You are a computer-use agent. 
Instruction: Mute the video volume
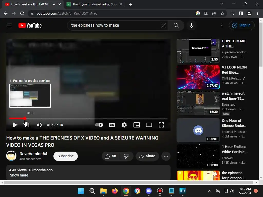[x=39, y=125]
